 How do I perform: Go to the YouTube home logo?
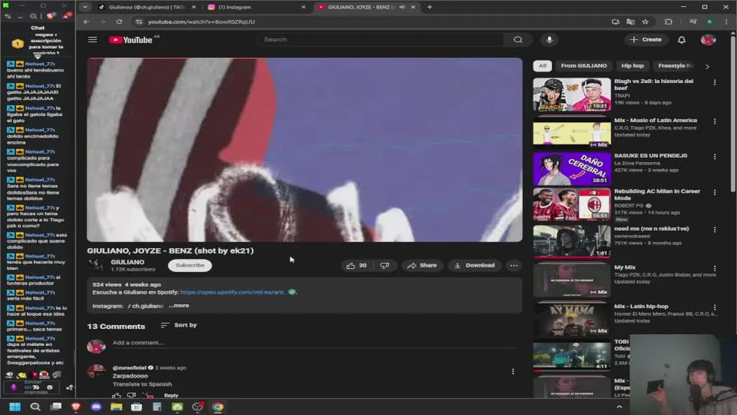click(x=131, y=40)
